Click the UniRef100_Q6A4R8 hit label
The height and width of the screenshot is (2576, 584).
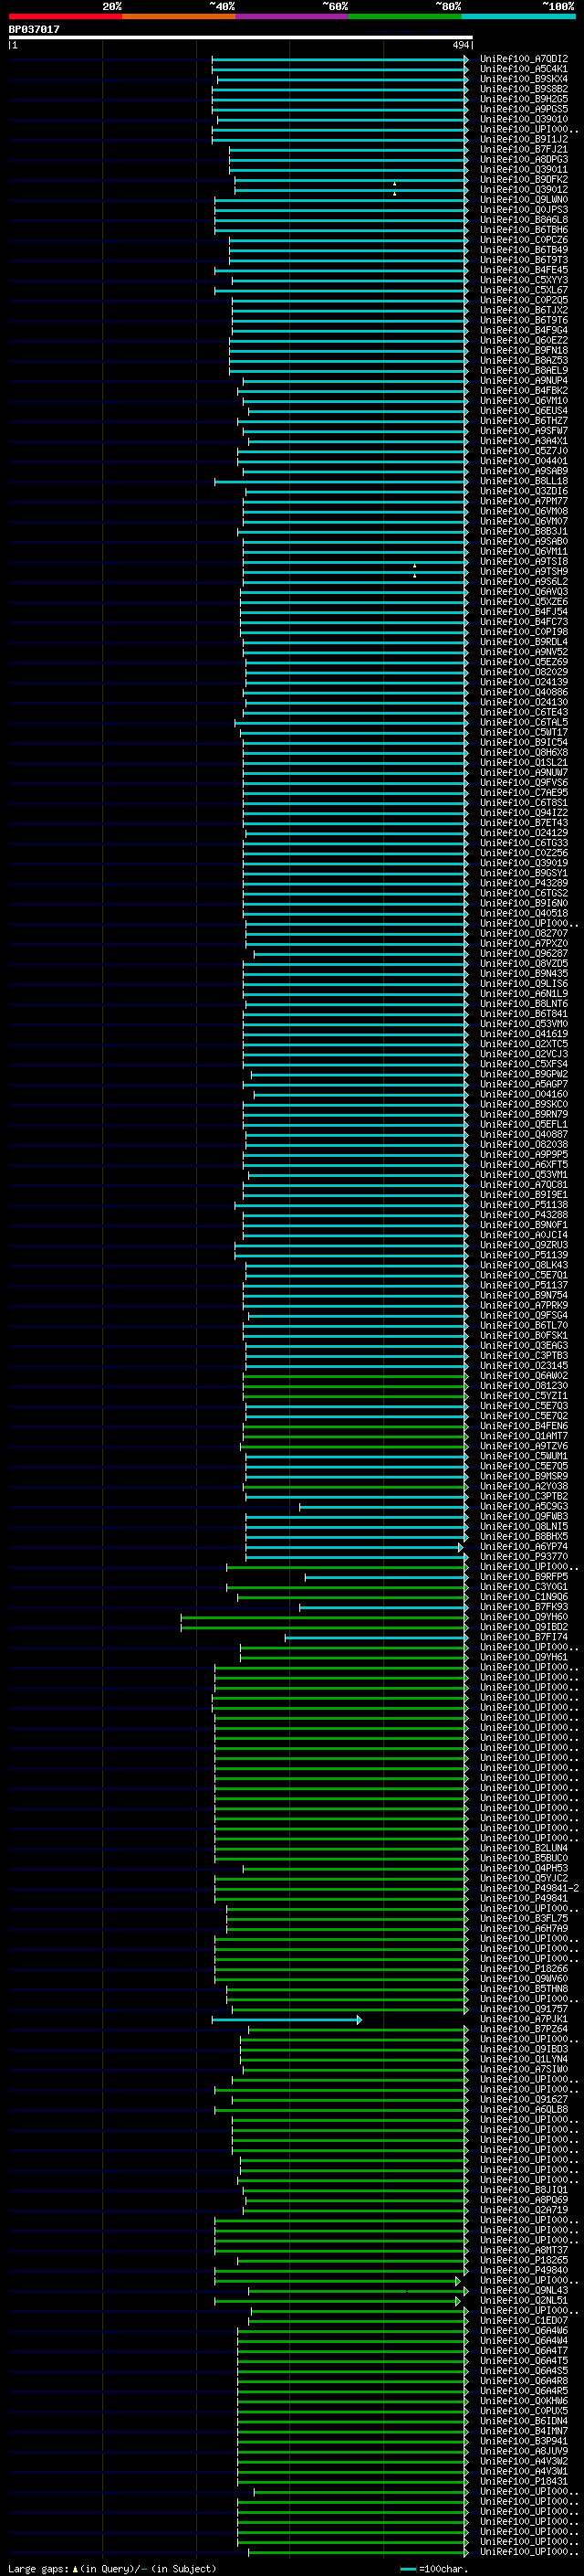524,2381
